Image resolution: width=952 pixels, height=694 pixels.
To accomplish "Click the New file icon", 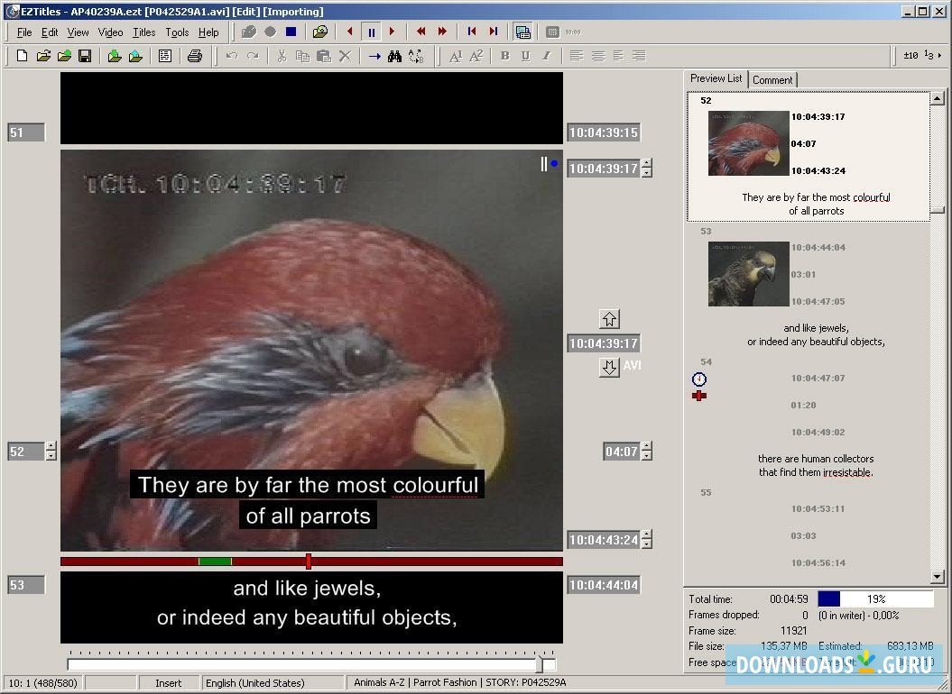I will (23, 56).
